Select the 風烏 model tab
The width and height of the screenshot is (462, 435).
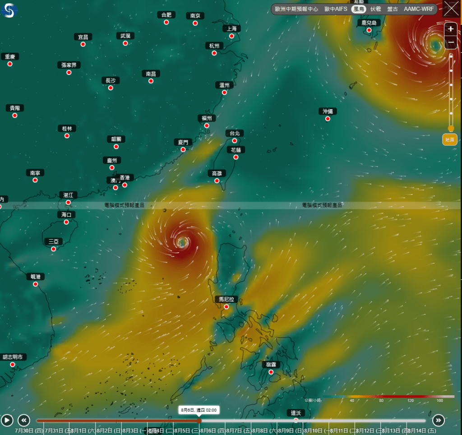tap(359, 9)
